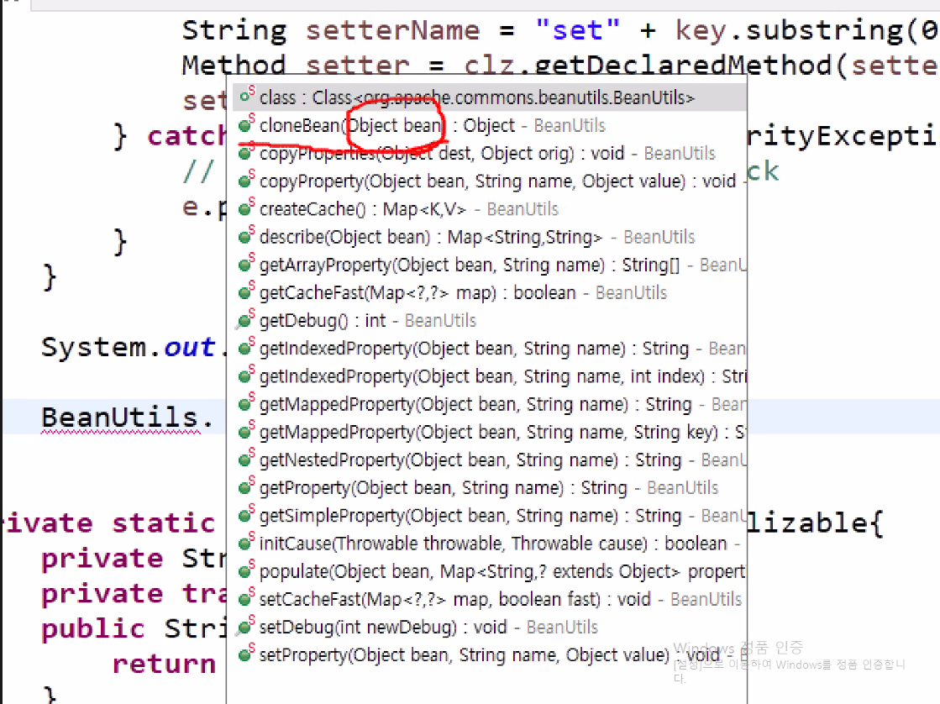The width and height of the screenshot is (940, 704).
Task: Click the method icon next to getSimpleProperty
Action: 246,513
